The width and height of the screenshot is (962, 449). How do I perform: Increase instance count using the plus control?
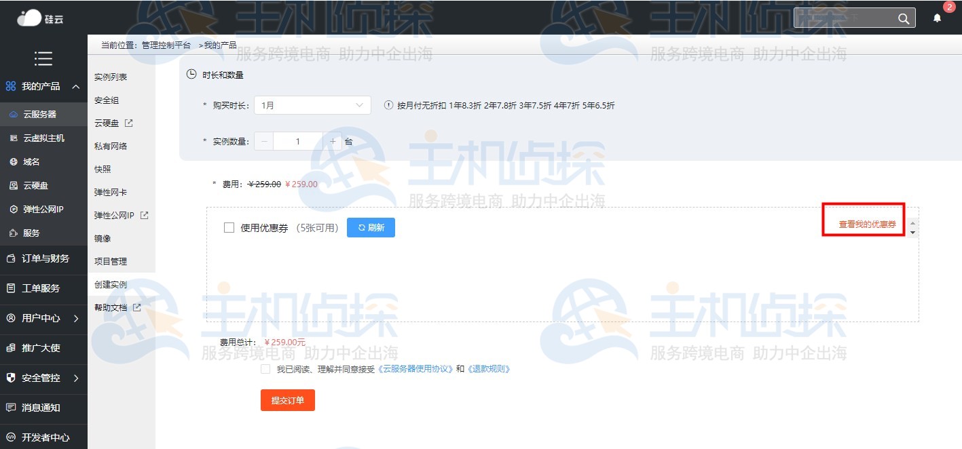[331, 141]
